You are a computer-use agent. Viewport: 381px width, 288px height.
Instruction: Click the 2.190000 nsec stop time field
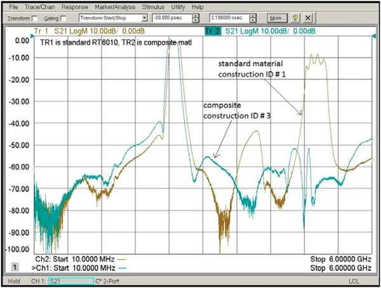229,18
